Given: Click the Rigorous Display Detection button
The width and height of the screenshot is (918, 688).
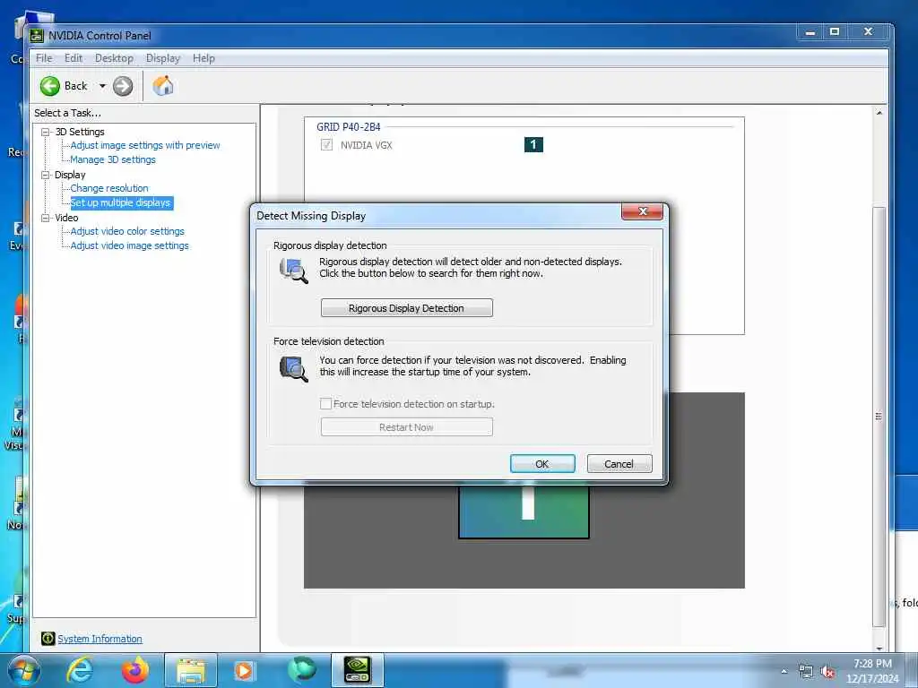Looking at the screenshot, I should (x=407, y=308).
